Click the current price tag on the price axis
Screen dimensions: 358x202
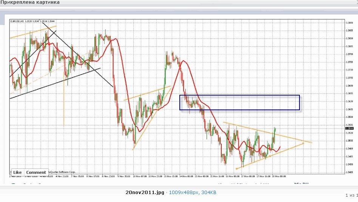350,128
